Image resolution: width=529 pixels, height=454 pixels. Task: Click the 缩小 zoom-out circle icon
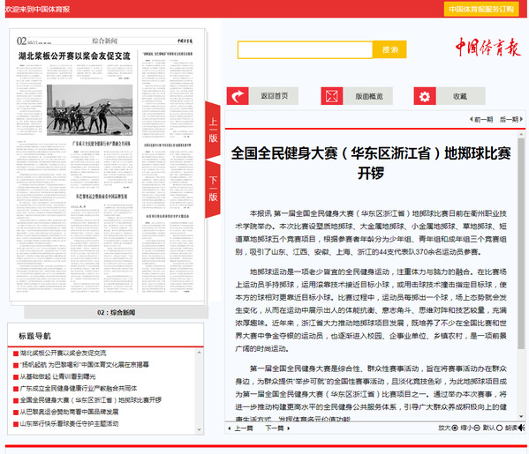tap(477, 428)
